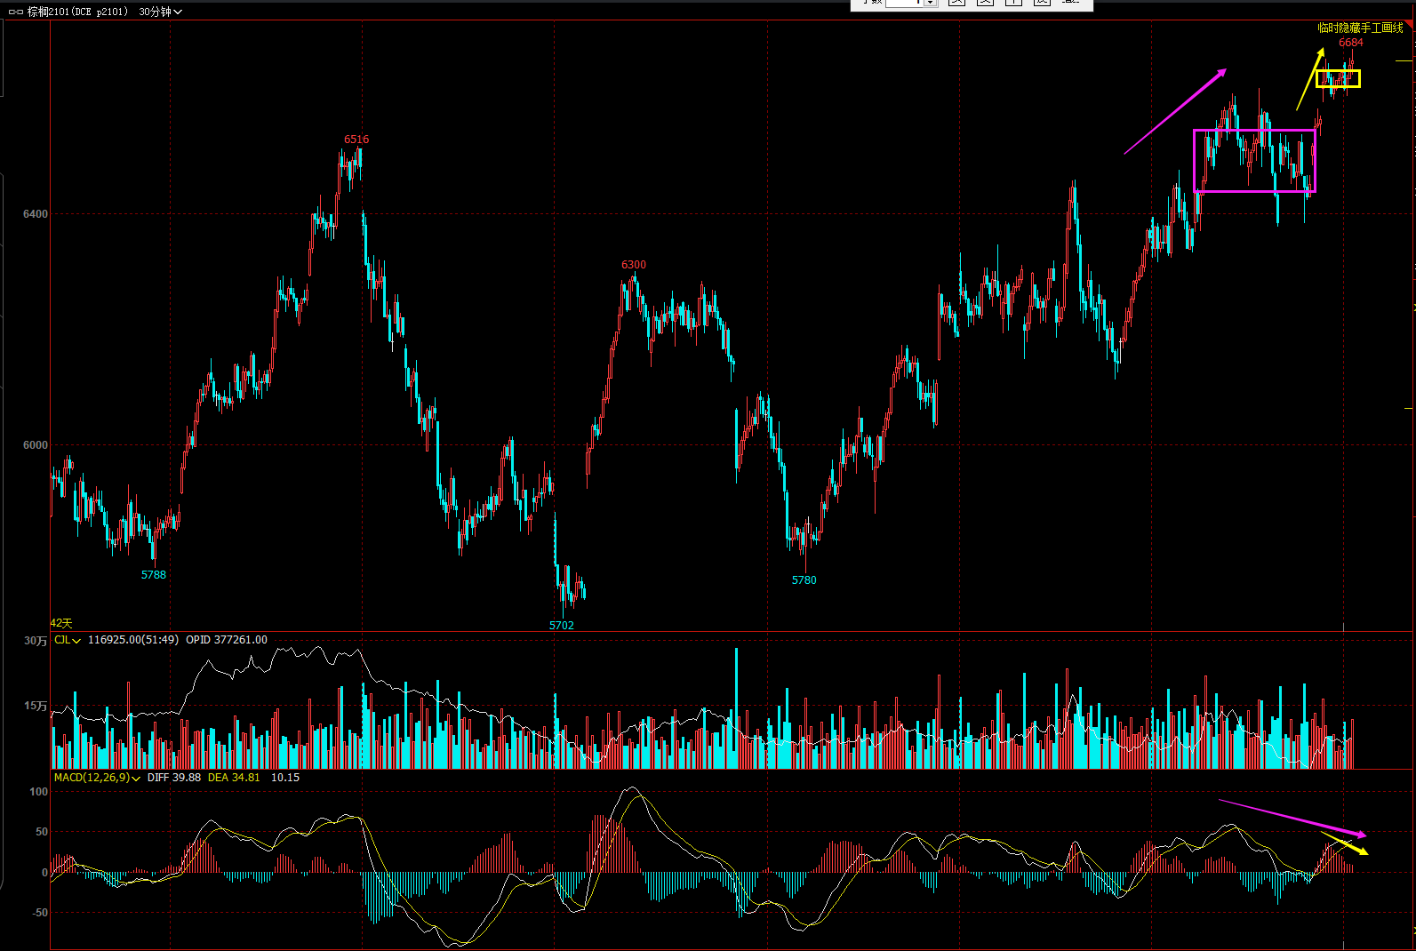Image resolution: width=1416 pixels, height=951 pixels.
Task: Click the magenta arrowhead on the price chart
Action: 1222,72
